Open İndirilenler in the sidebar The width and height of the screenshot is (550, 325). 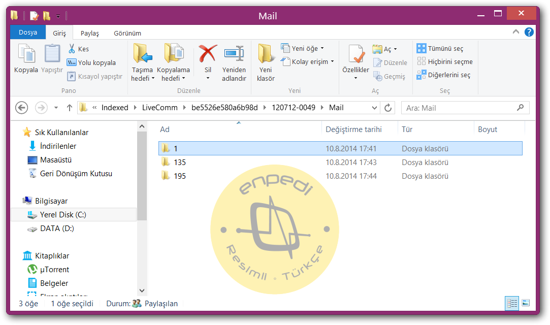[x=58, y=146]
